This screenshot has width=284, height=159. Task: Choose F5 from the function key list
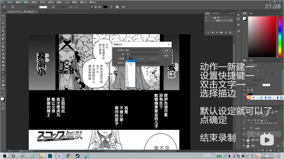point(127,72)
